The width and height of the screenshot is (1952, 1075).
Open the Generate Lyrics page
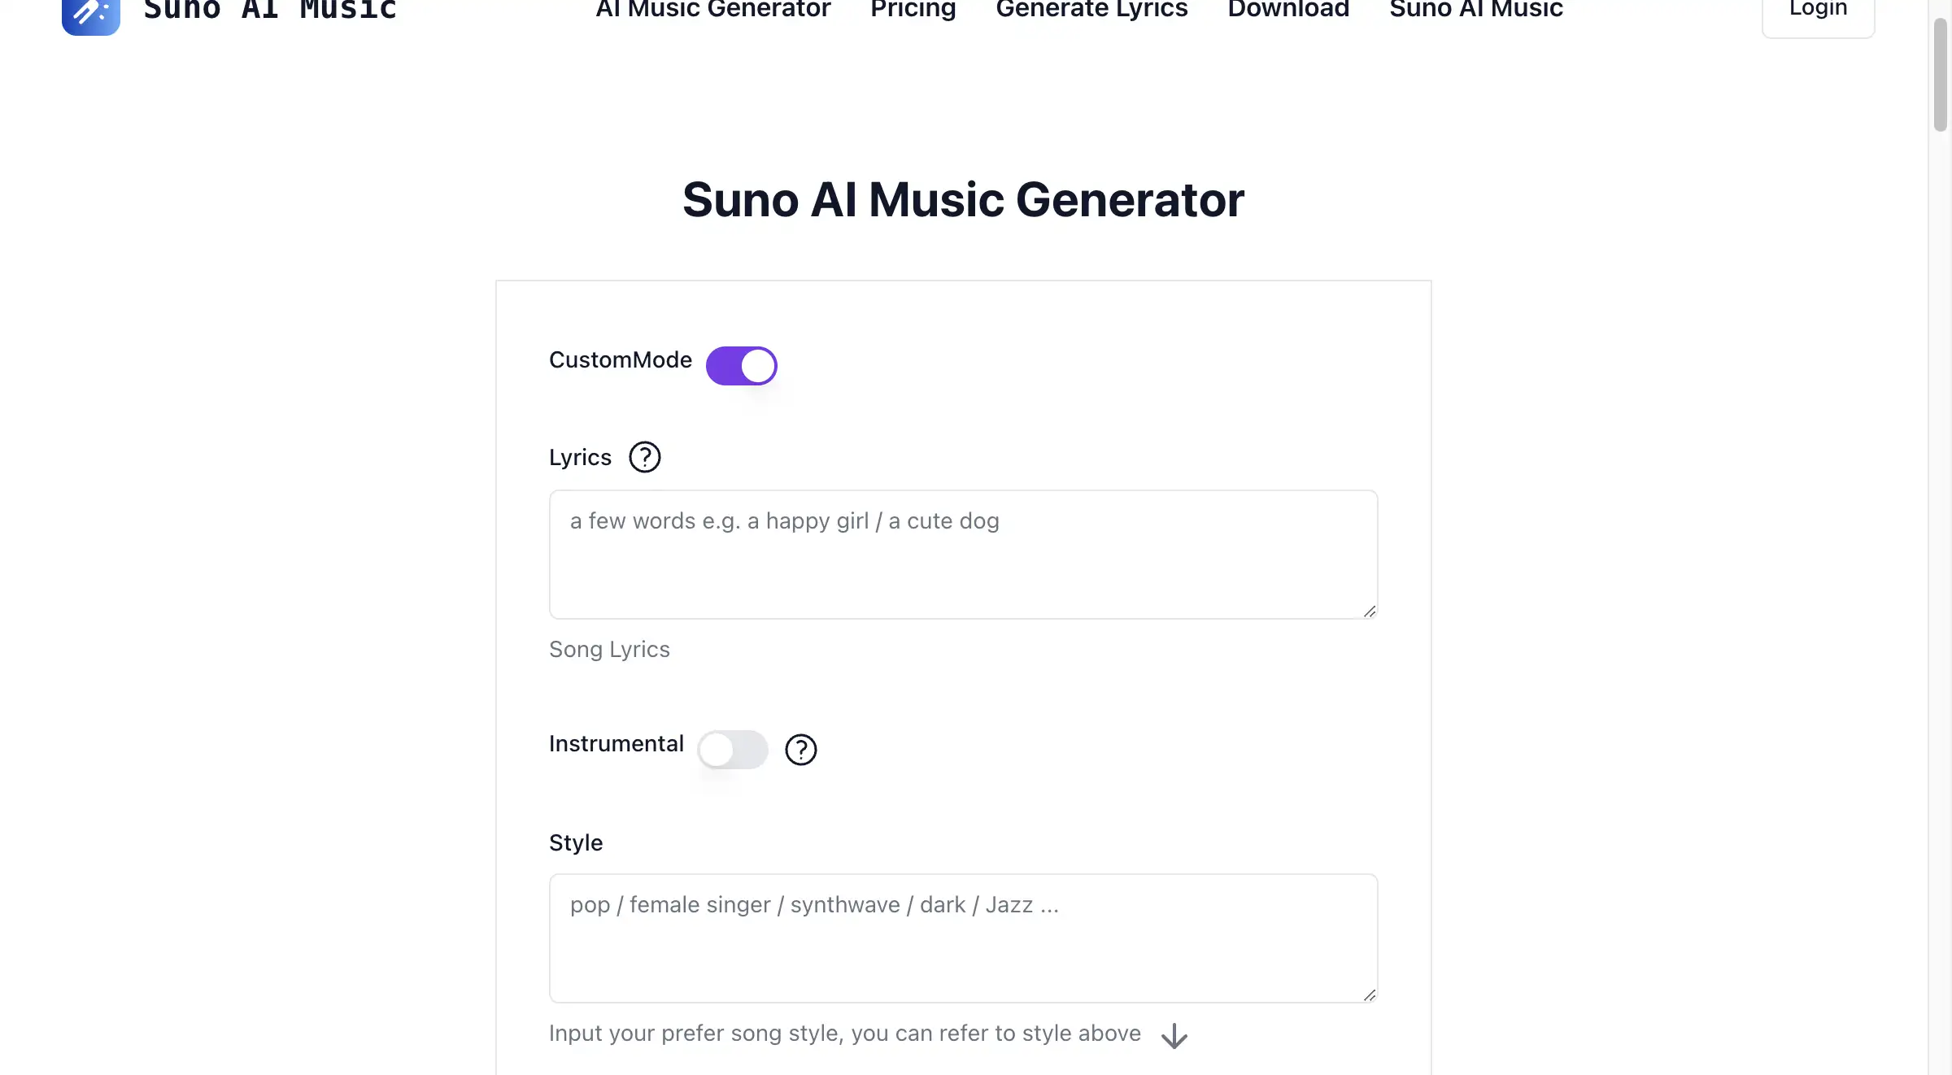click(1091, 10)
